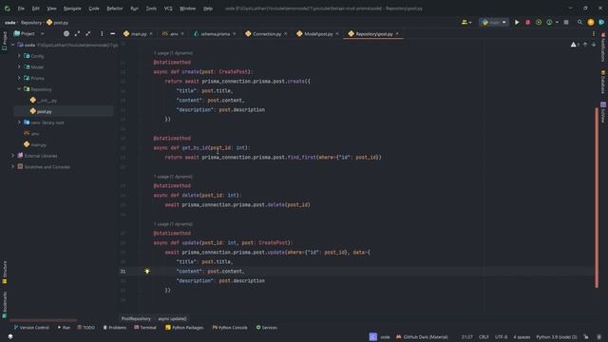Click the warnings triangle inspection indicator
Screen dimensions: 608x342
tap(574, 45)
